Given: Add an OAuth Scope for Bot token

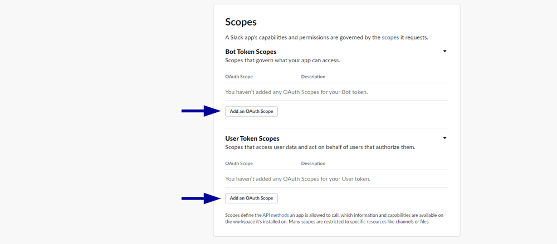Looking at the screenshot, I should (x=251, y=111).
